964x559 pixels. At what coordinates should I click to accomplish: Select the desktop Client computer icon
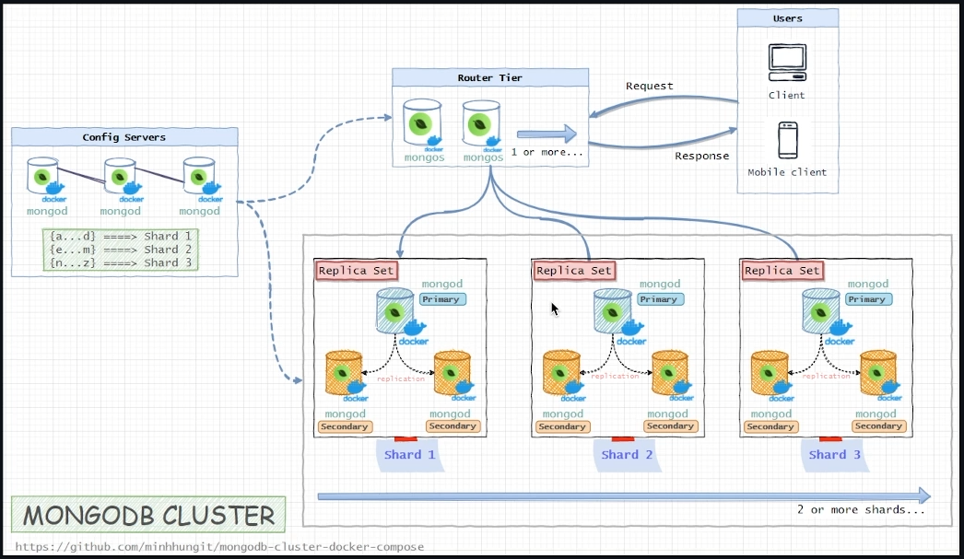[788, 63]
